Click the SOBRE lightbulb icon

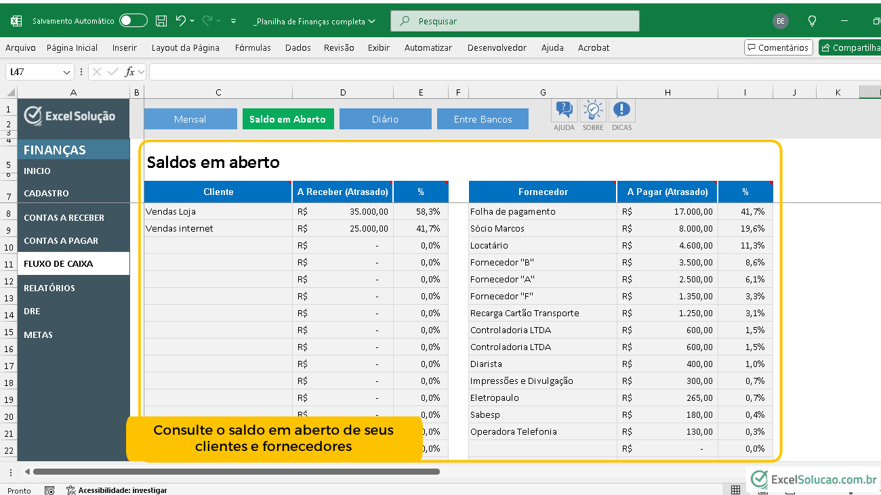click(x=593, y=110)
